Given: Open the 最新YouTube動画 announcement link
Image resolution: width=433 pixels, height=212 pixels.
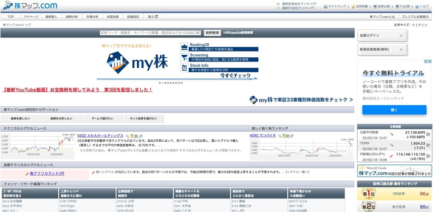Looking at the screenshot, I should (77, 90).
